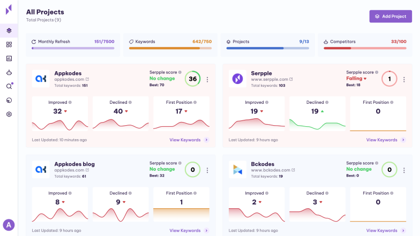Click the Appkodes blog project title

(74, 164)
